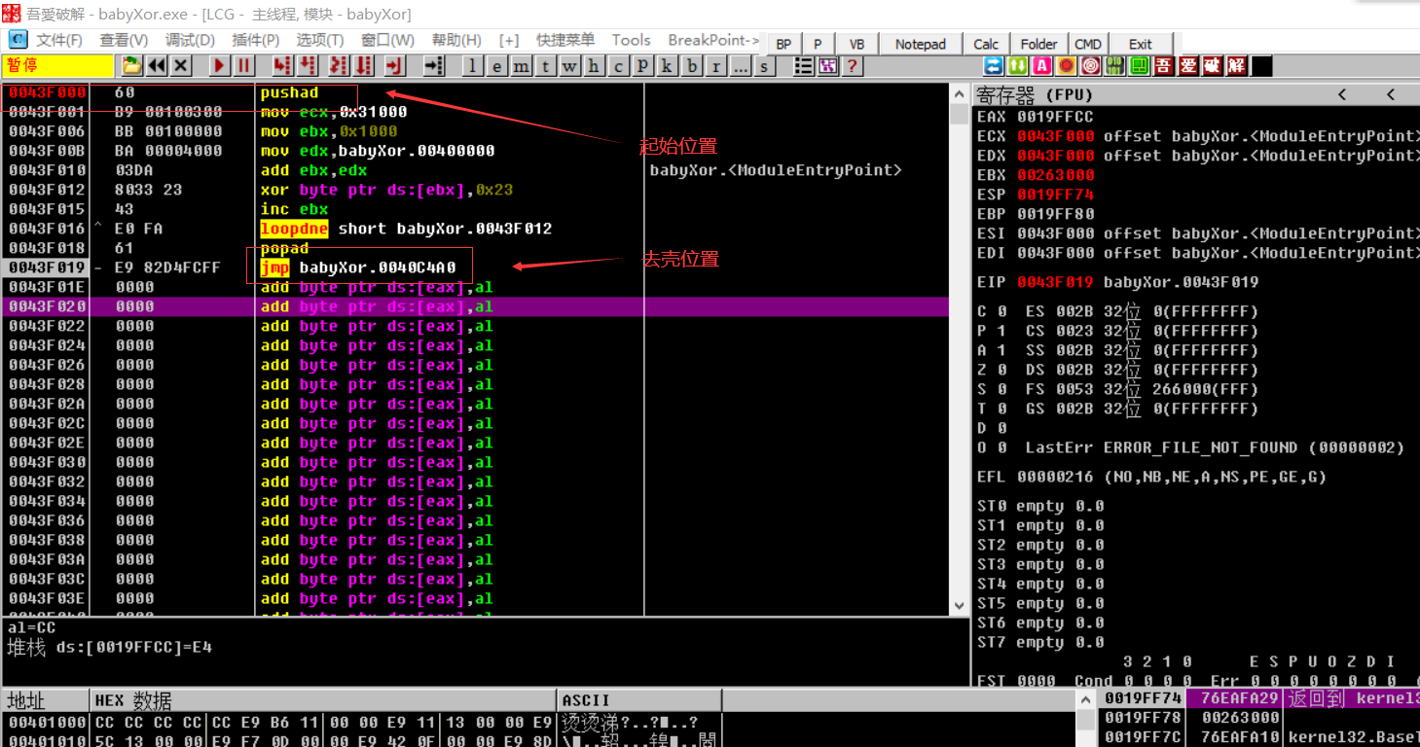The width and height of the screenshot is (1420, 747).
Task: Open Breakpoints window with the b button
Action: tap(692, 66)
